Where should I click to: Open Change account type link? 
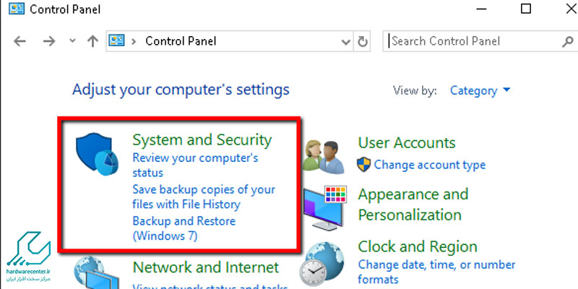[x=430, y=165]
